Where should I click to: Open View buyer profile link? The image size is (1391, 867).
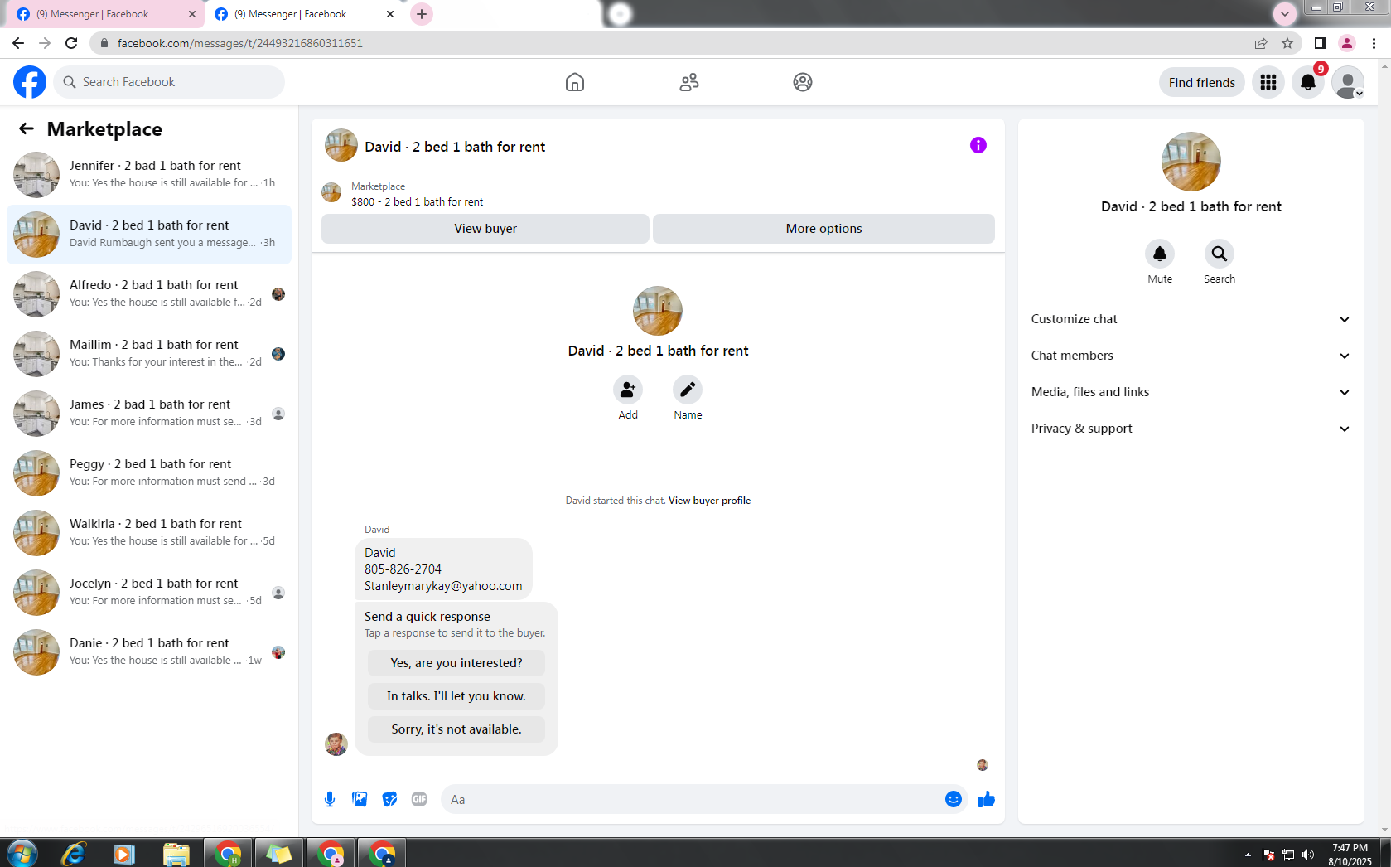click(709, 501)
